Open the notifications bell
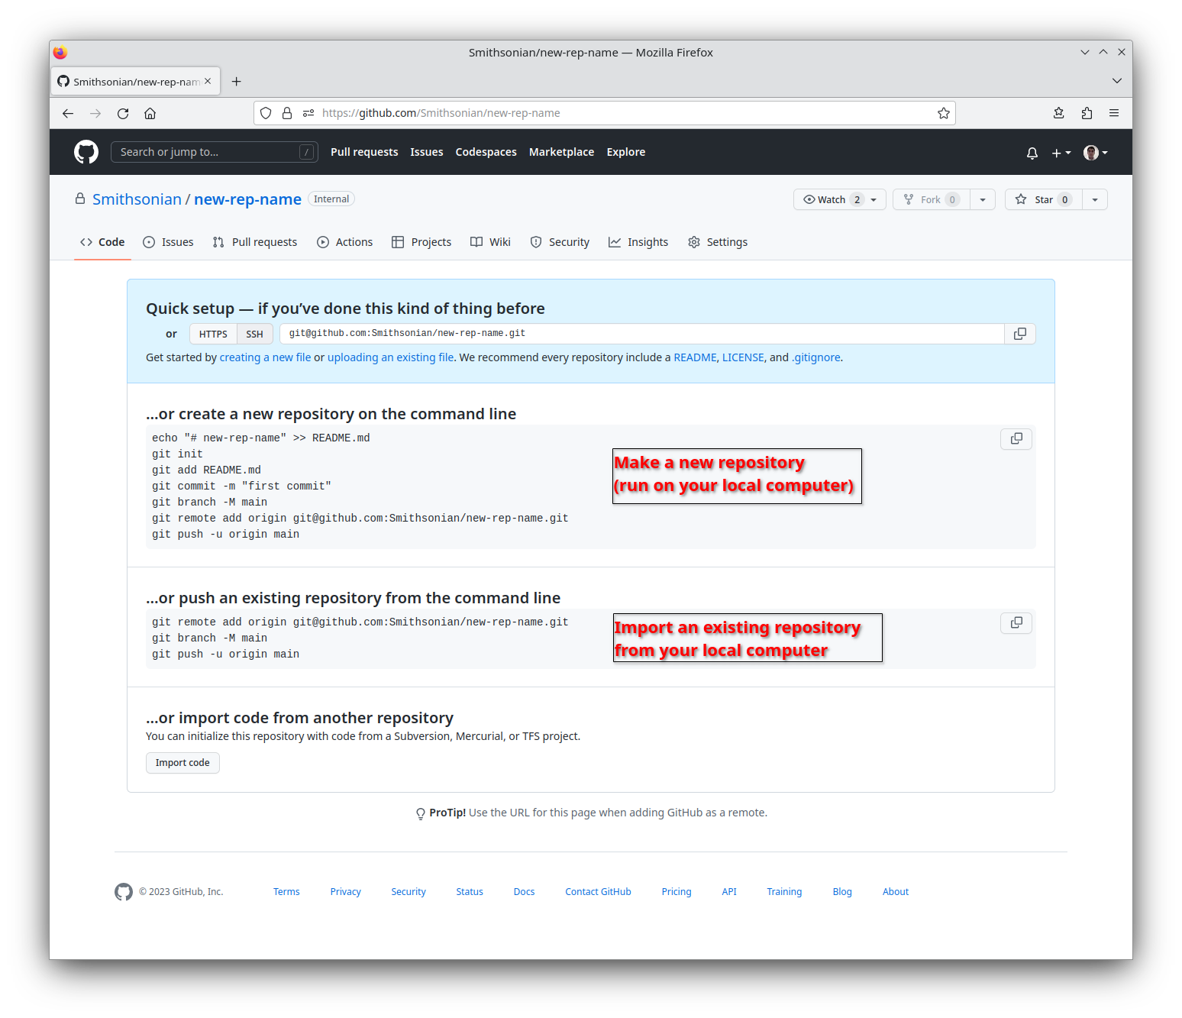 tap(1032, 153)
